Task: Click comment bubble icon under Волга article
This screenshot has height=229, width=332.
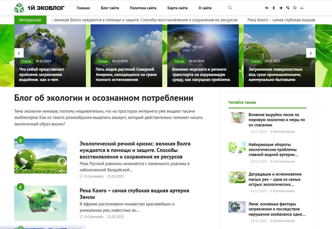Action: 81,176
